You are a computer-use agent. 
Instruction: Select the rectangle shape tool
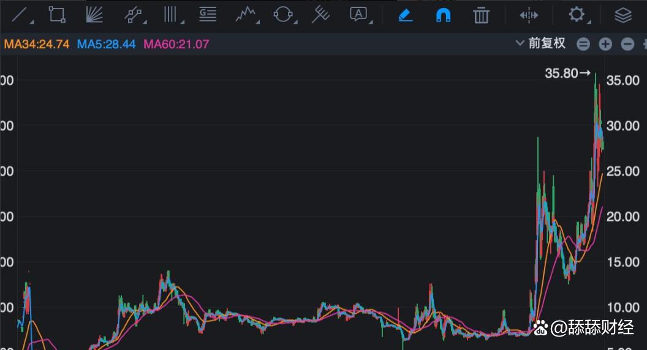point(57,14)
